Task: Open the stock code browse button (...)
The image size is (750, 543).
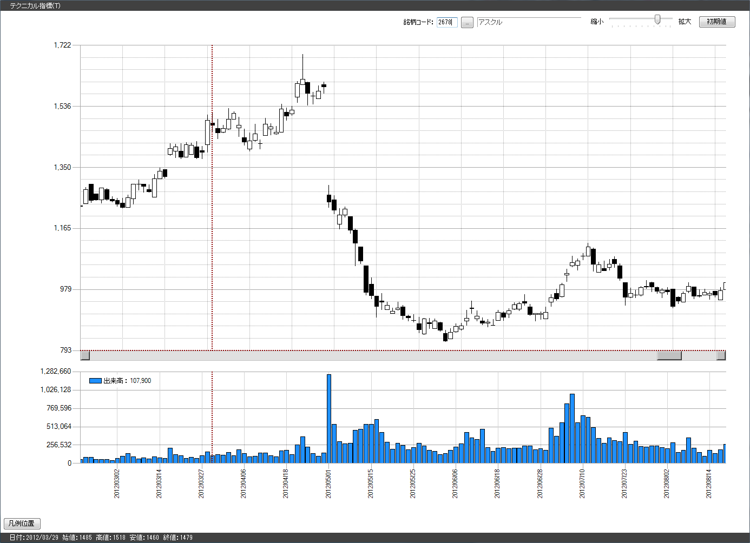Action: pyautogui.click(x=467, y=22)
